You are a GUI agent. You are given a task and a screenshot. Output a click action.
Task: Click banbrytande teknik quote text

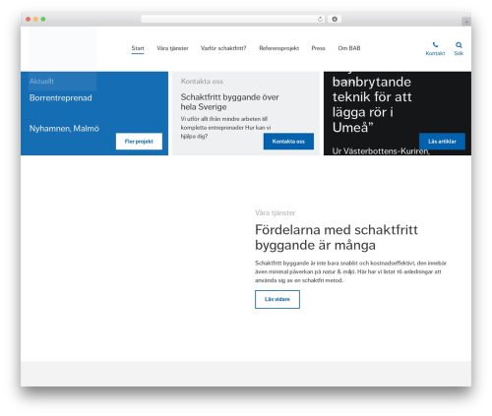point(372,104)
